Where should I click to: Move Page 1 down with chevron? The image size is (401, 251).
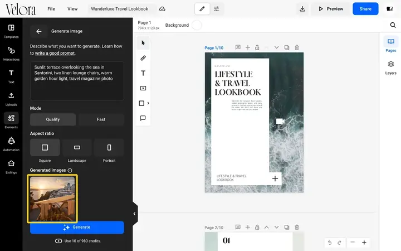276,47
